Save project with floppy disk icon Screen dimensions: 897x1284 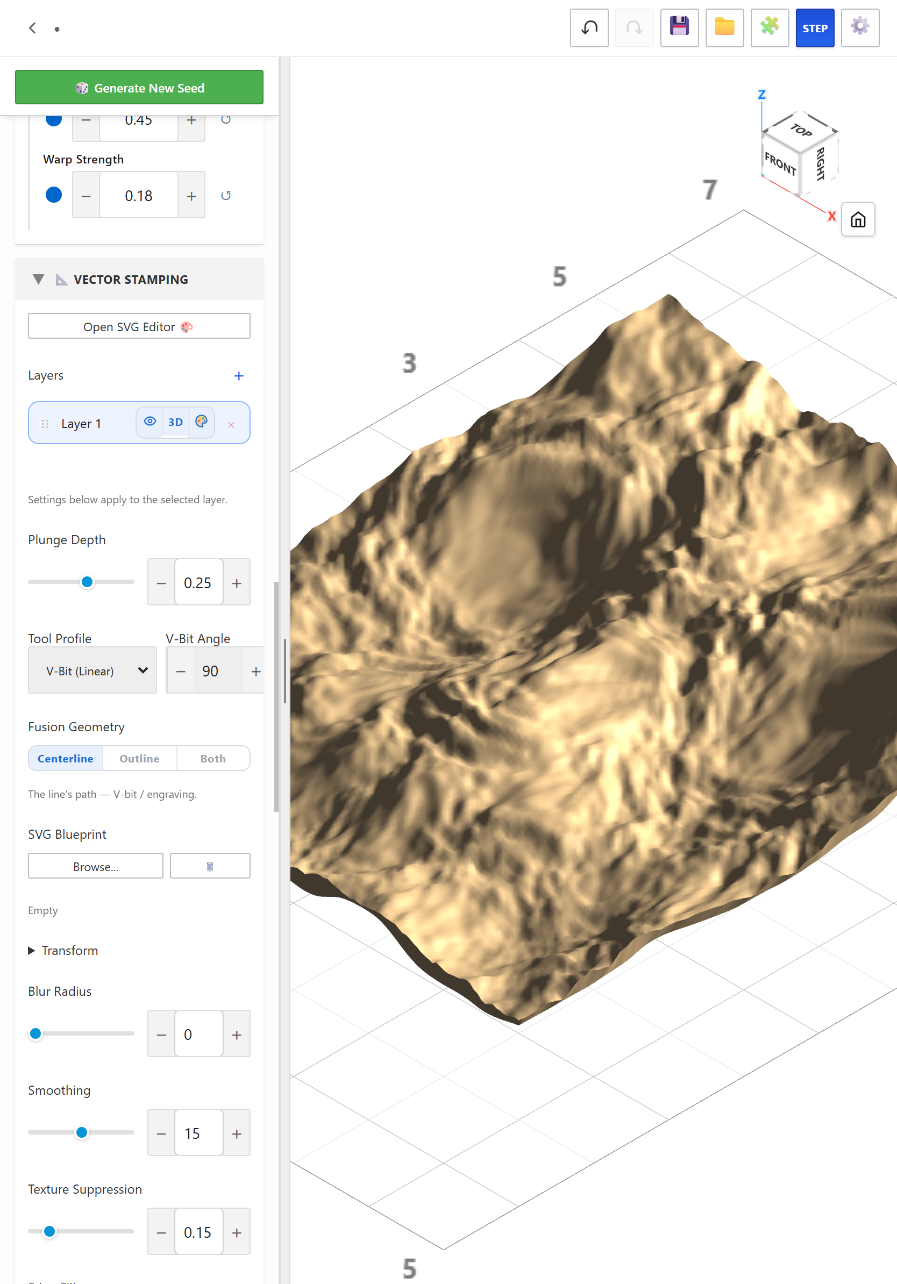point(679,27)
